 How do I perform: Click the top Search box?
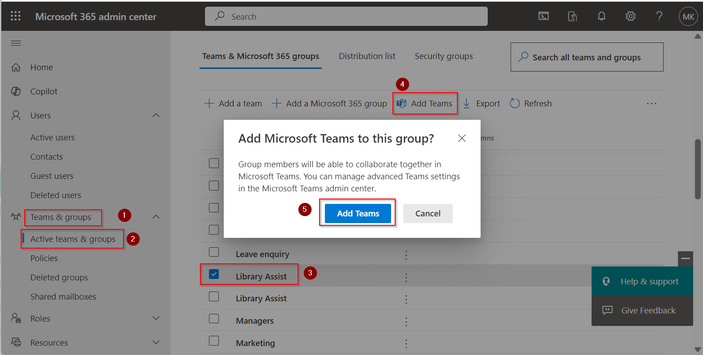coord(346,17)
